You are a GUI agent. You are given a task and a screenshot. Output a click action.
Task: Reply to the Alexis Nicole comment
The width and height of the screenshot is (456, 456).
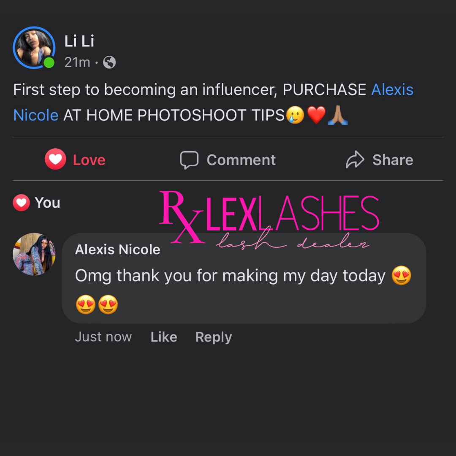tap(214, 337)
